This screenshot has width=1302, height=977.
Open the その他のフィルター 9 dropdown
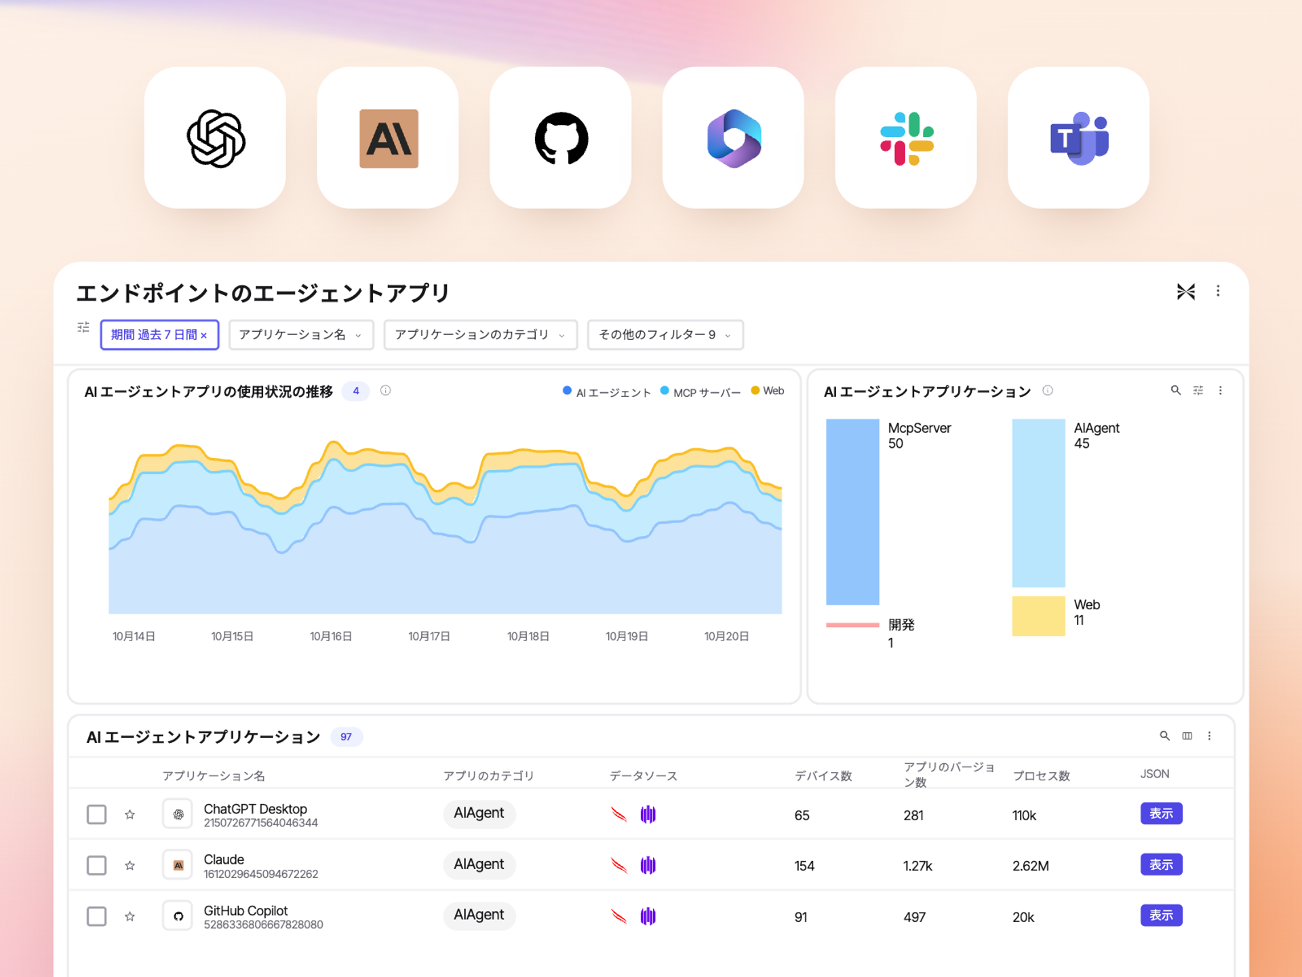click(665, 334)
